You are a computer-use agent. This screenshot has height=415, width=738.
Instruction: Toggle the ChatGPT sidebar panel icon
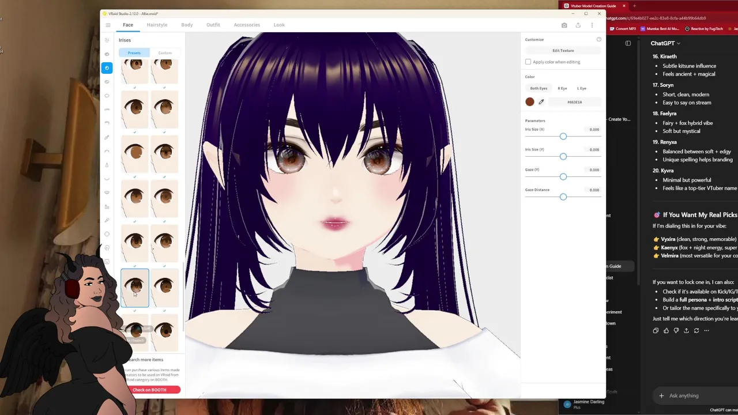tap(628, 43)
